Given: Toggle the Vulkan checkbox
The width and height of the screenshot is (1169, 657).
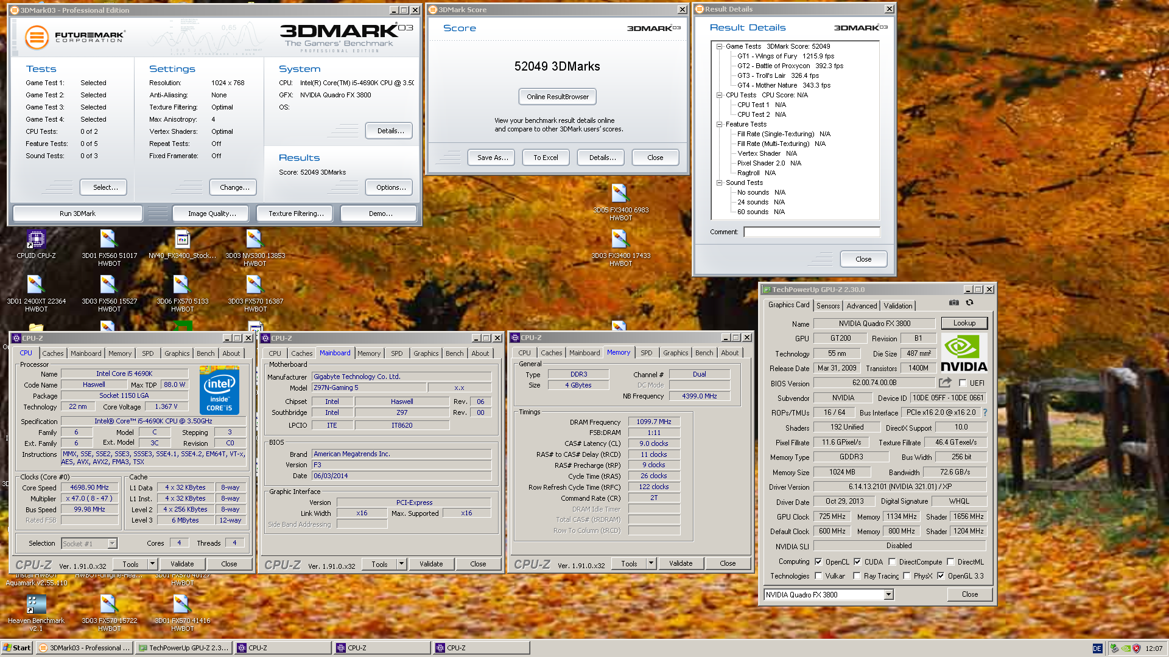Looking at the screenshot, I should [818, 575].
